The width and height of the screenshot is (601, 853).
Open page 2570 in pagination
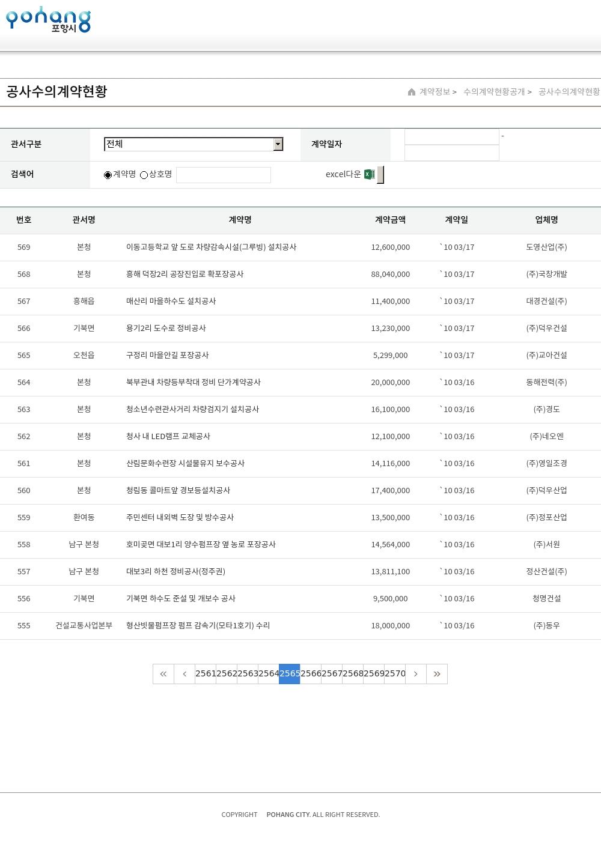(395, 674)
